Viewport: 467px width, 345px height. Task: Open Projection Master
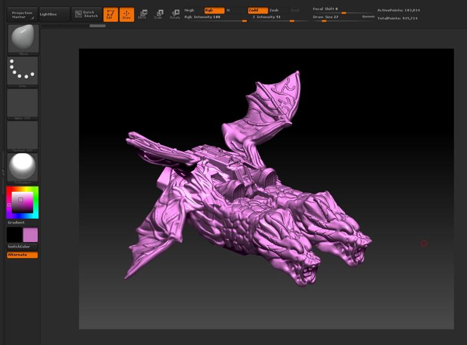tap(22, 14)
